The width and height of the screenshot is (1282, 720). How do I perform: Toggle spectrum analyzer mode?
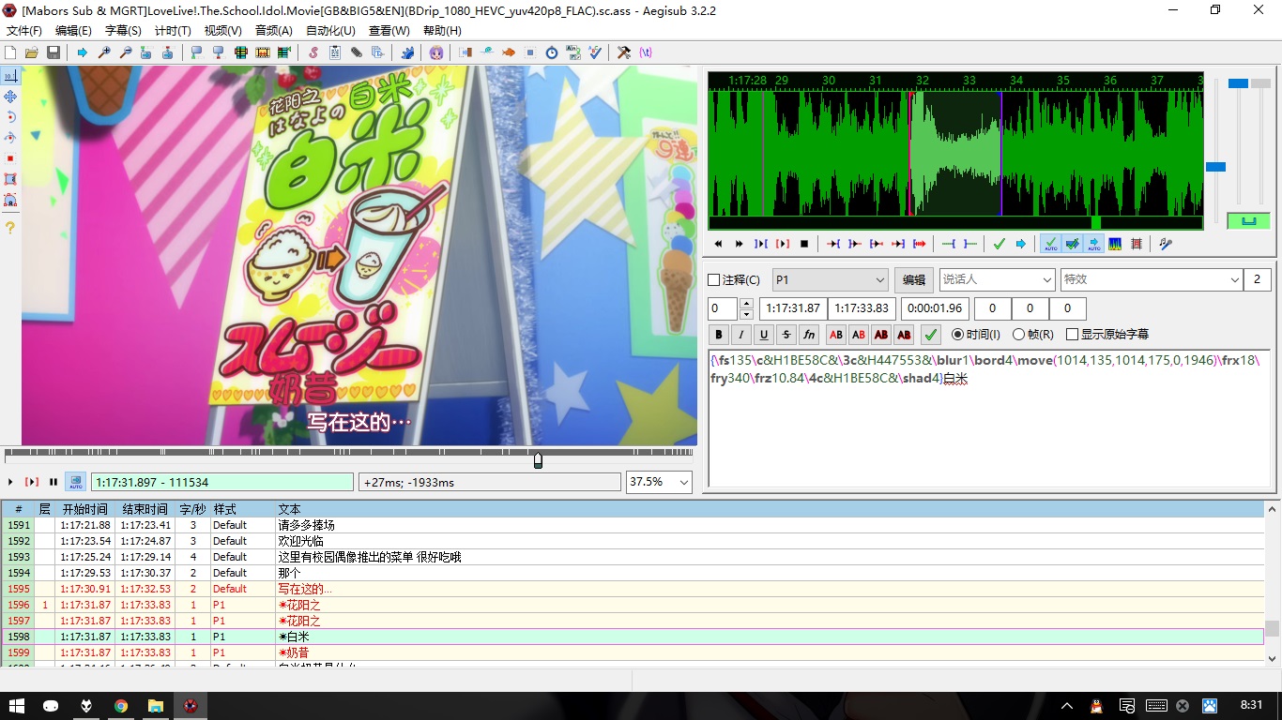tap(1115, 244)
